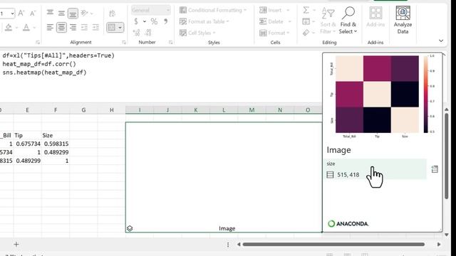
Task: Select cell containing 0.675734
Action: (27, 144)
